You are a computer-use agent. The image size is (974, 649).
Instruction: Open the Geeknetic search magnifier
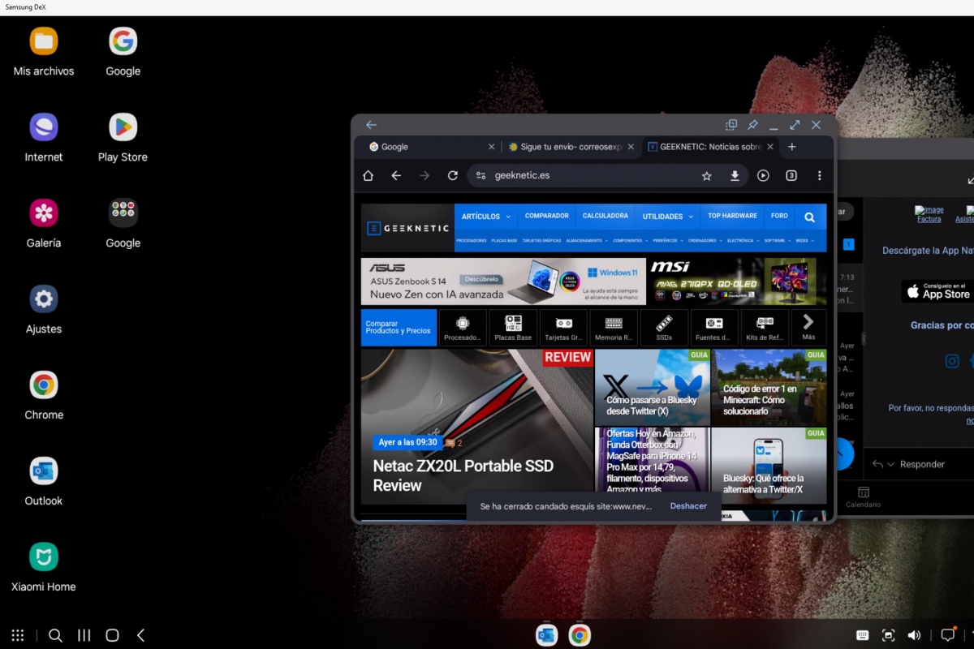coord(808,216)
